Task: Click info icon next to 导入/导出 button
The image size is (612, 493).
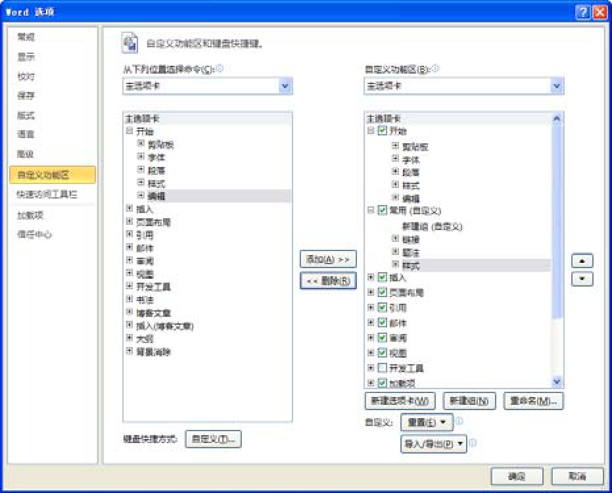Action: (x=473, y=442)
